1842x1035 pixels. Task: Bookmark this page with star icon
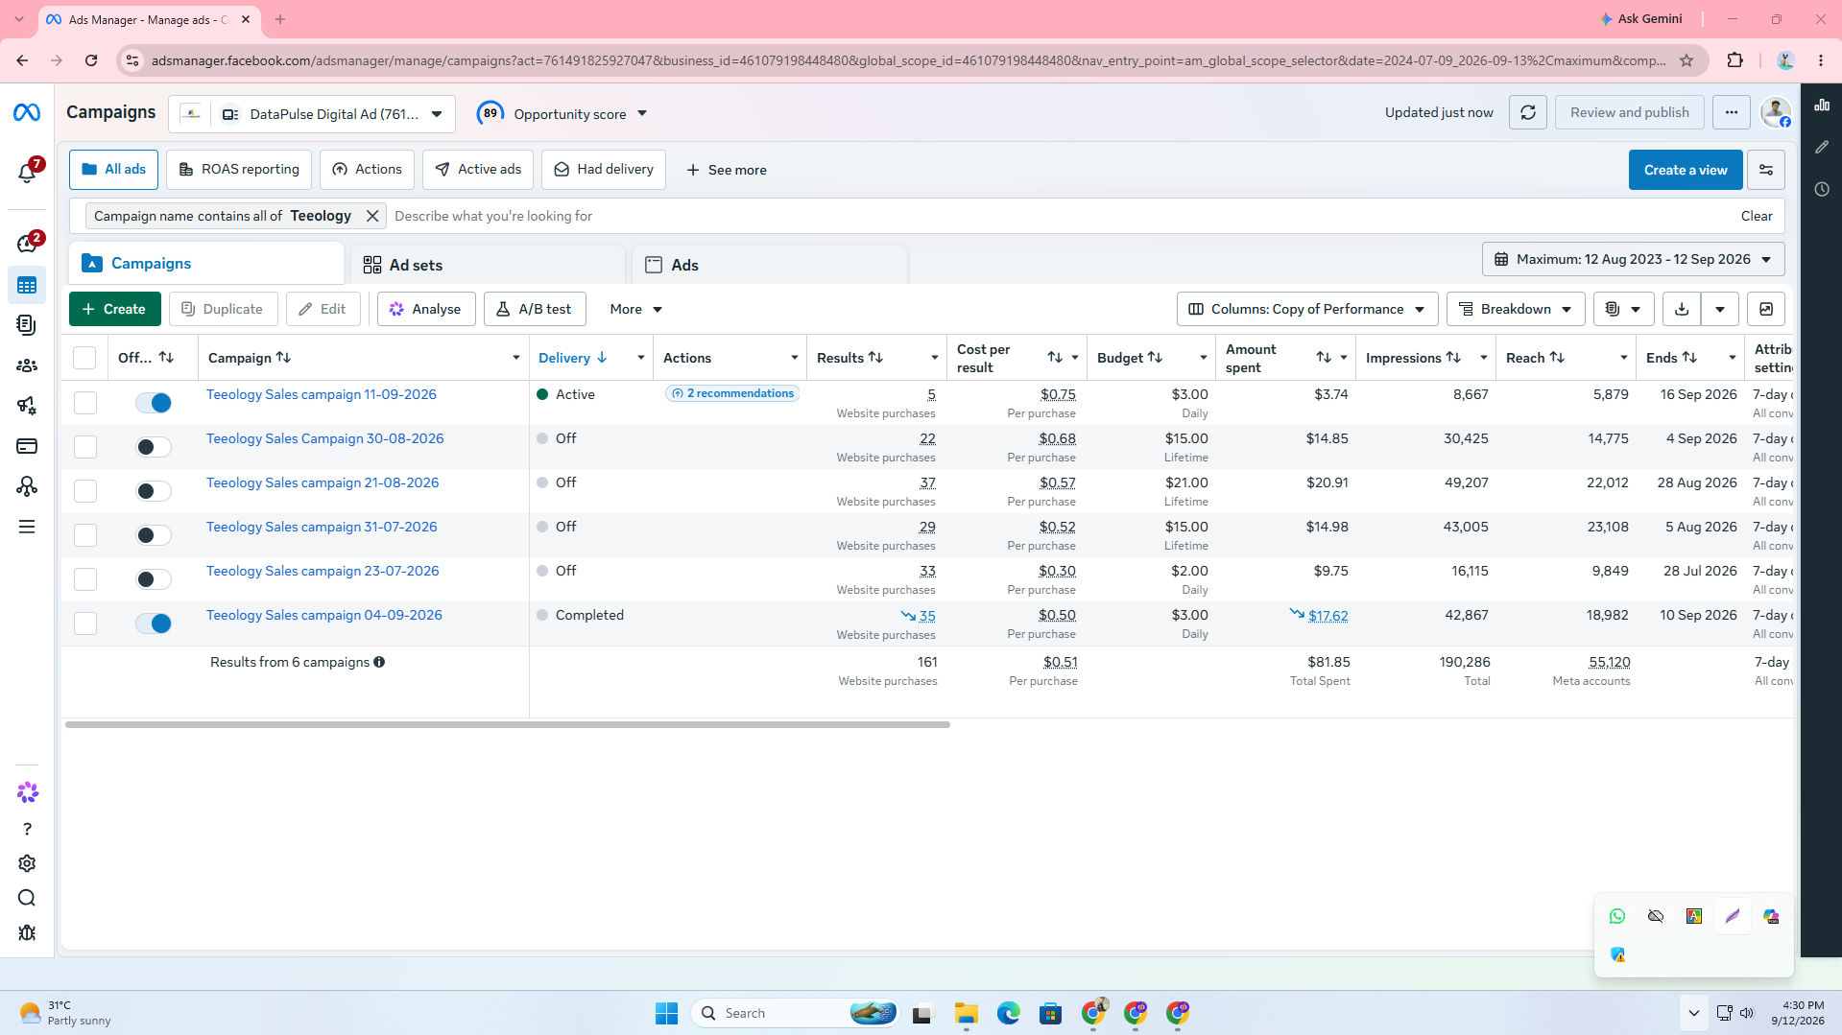point(1687,60)
